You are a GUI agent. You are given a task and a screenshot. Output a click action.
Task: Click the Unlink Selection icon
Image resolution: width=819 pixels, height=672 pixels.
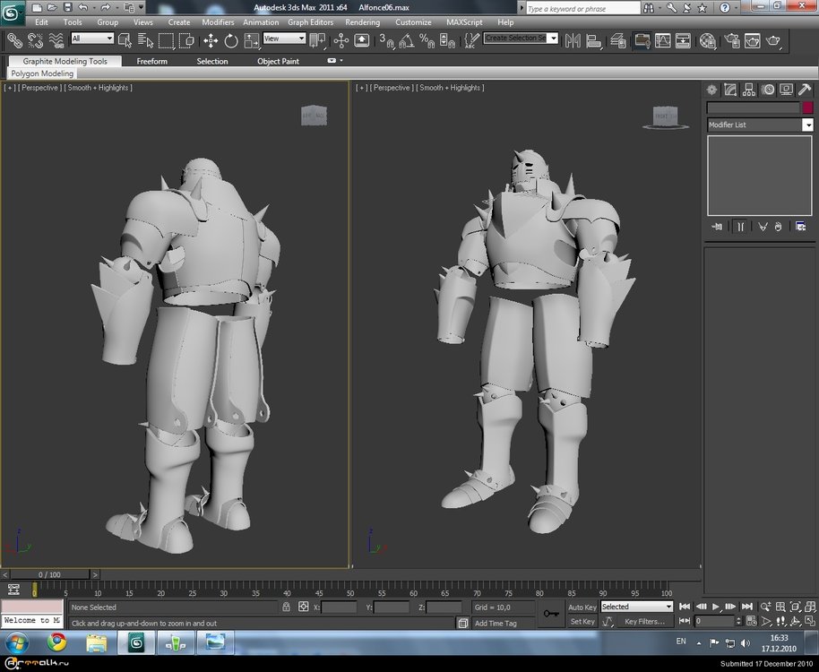[35, 40]
